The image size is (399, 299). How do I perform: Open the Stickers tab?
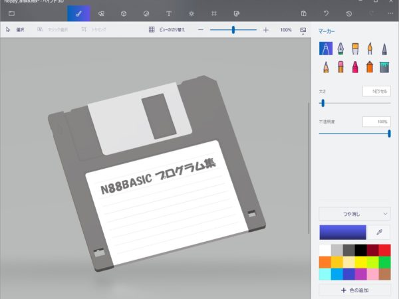click(146, 13)
